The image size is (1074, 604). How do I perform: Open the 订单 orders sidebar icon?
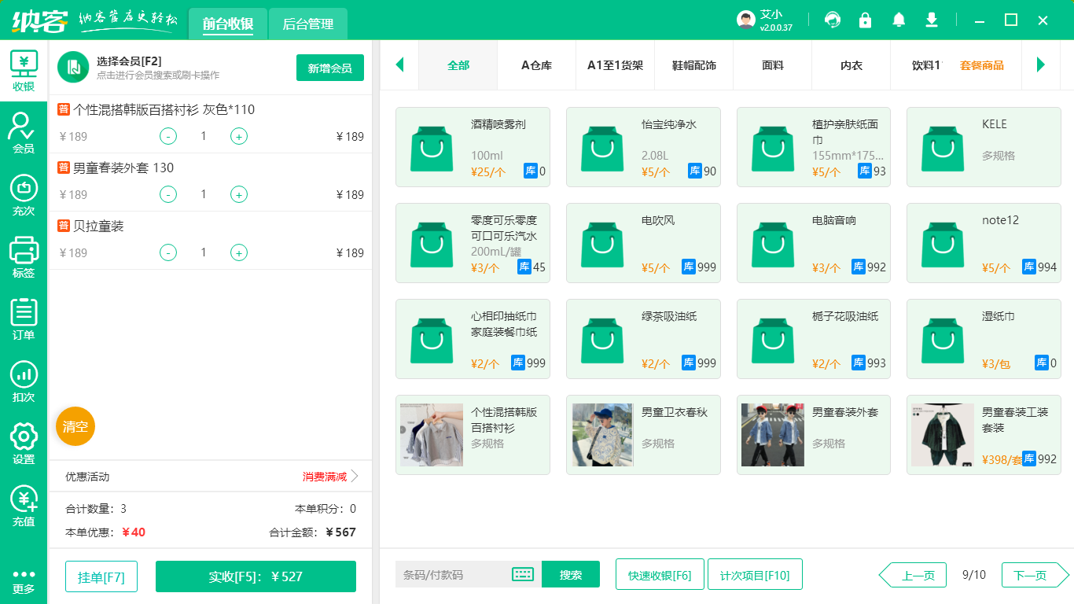[24, 319]
